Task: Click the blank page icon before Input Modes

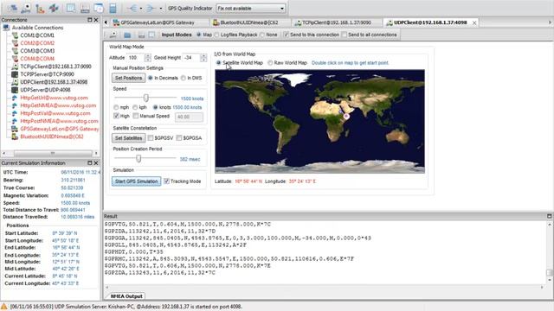Action: (x=152, y=35)
